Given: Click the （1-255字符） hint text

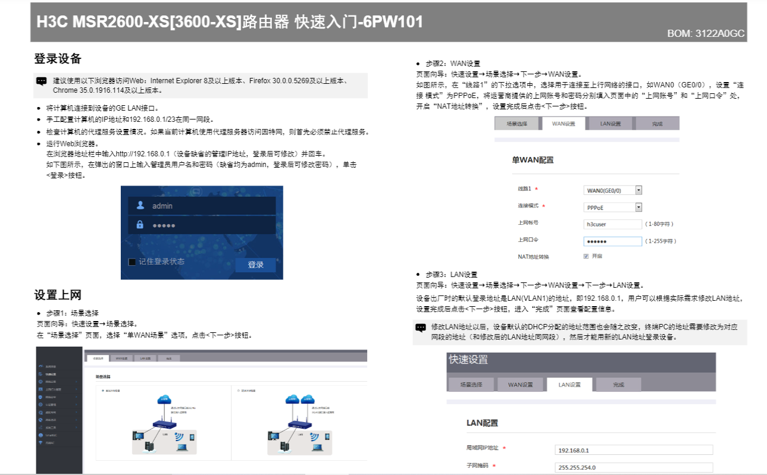Looking at the screenshot, I should (x=661, y=241).
